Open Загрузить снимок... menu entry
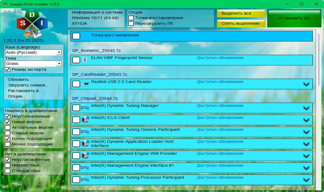Viewport: 324px width, 192px height. 28,85
